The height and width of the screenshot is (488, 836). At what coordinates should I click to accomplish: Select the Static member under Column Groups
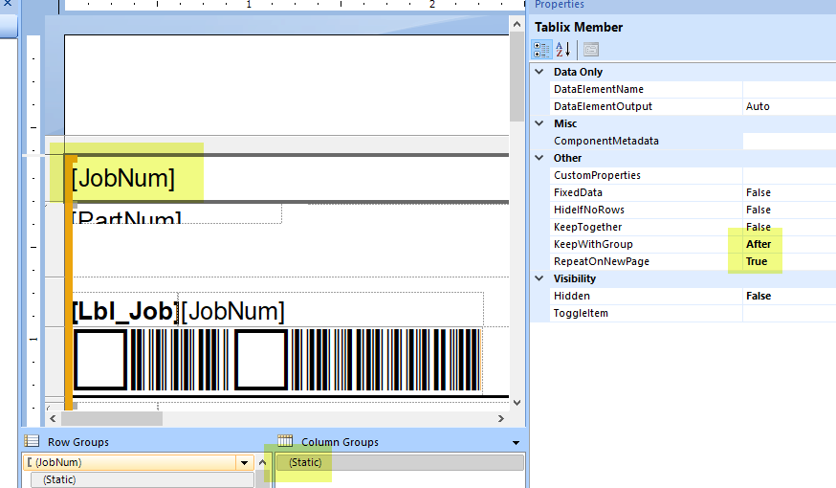(x=400, y=462)
